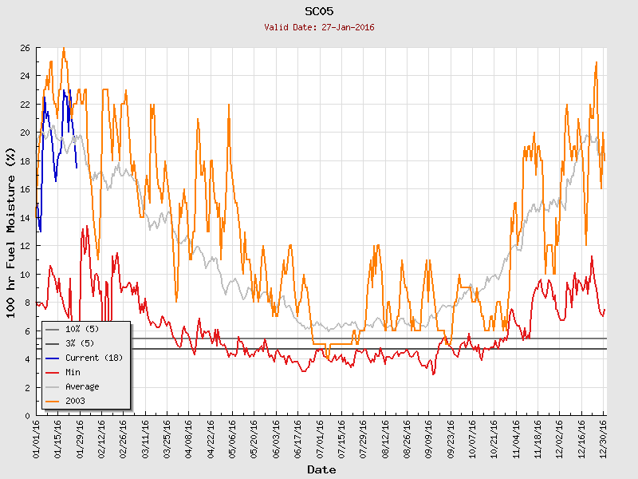Viewport: 638px width, 479px height.
Task: Click the SC05 chart title
Action: (x=319, y=11)
